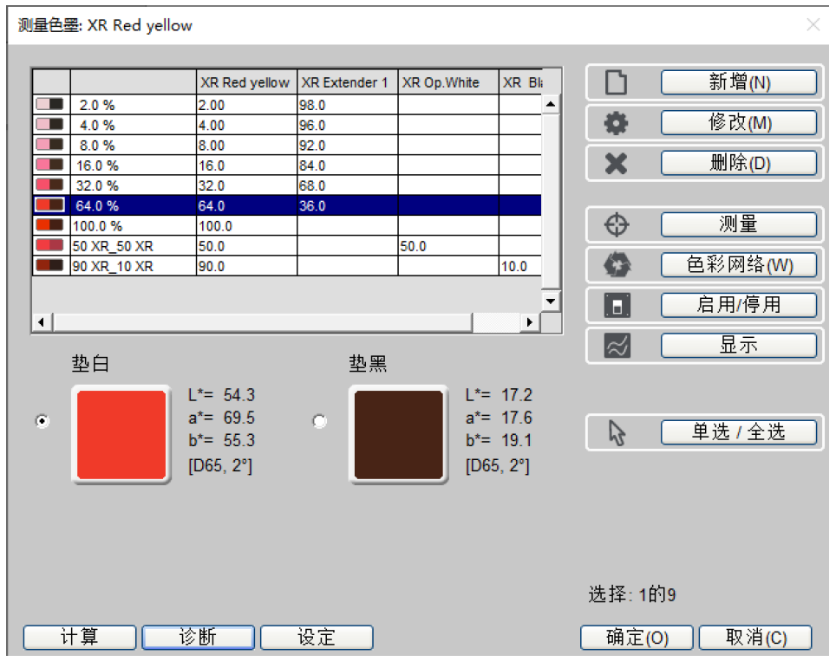
Task: Click the color network icon beside 色彩网络(W)
Action: pyautogui.click(x=617, y=265)
